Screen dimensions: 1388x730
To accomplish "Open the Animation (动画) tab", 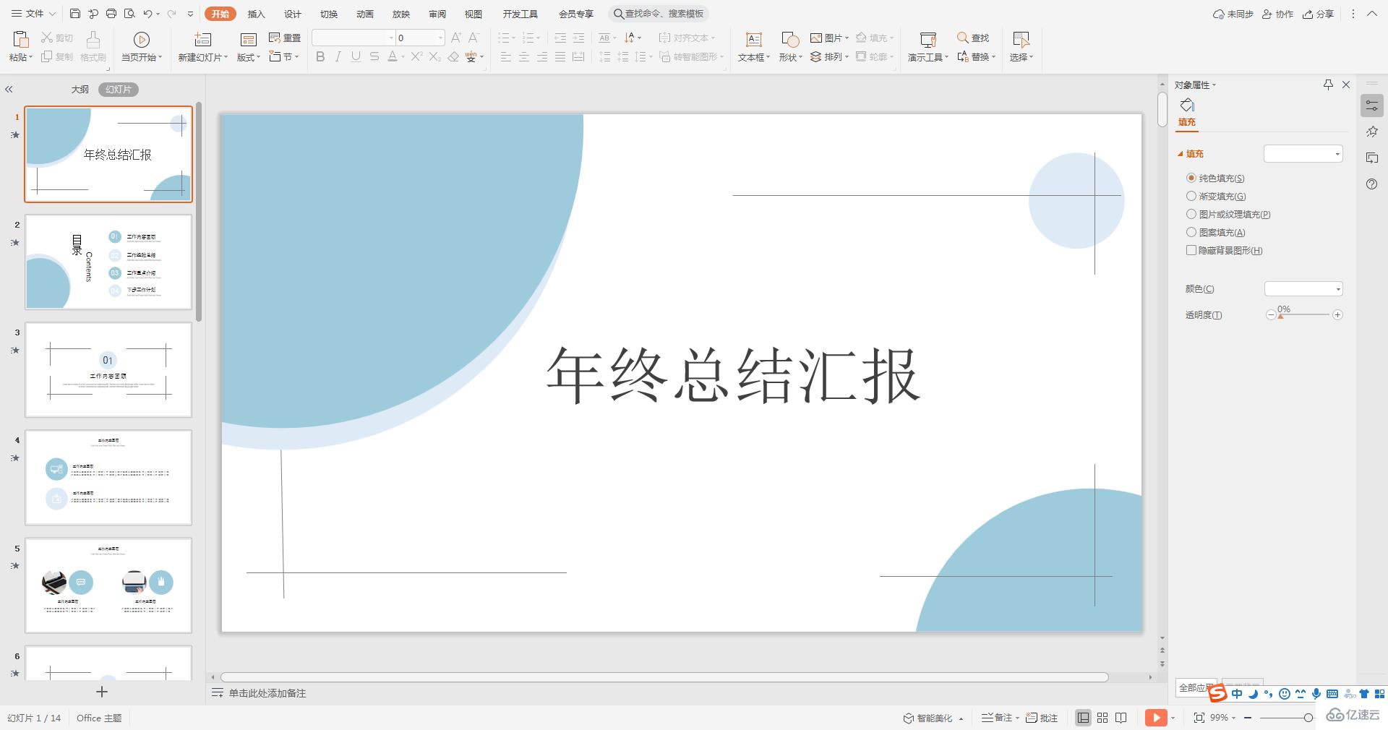I will [x=365, y=14].
